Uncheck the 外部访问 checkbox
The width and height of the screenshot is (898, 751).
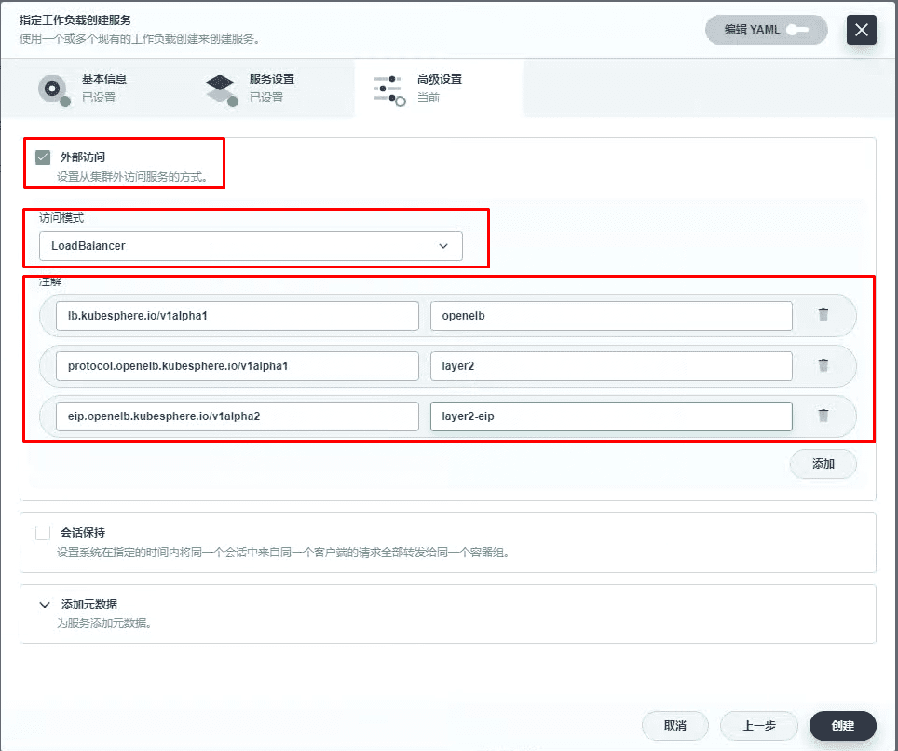click(43, 157)
